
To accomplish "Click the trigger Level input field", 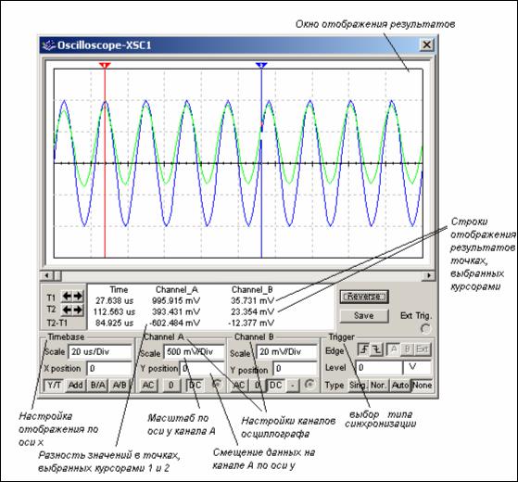I will (x=379, y=367).
